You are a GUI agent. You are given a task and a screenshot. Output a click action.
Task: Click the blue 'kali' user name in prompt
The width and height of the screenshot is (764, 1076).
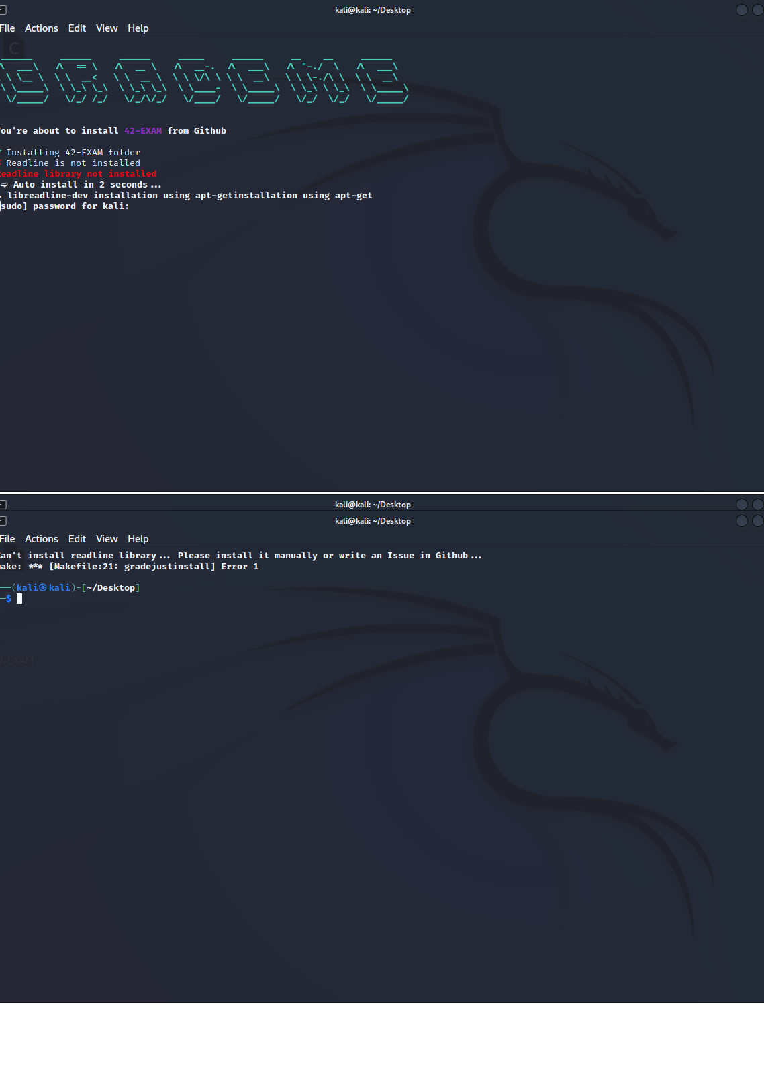coord(27,588)
